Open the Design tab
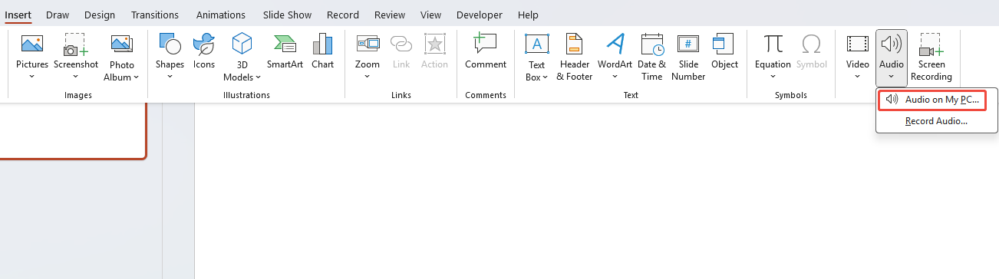The width and height of the screenshot is (999, 279). (99, 15)
